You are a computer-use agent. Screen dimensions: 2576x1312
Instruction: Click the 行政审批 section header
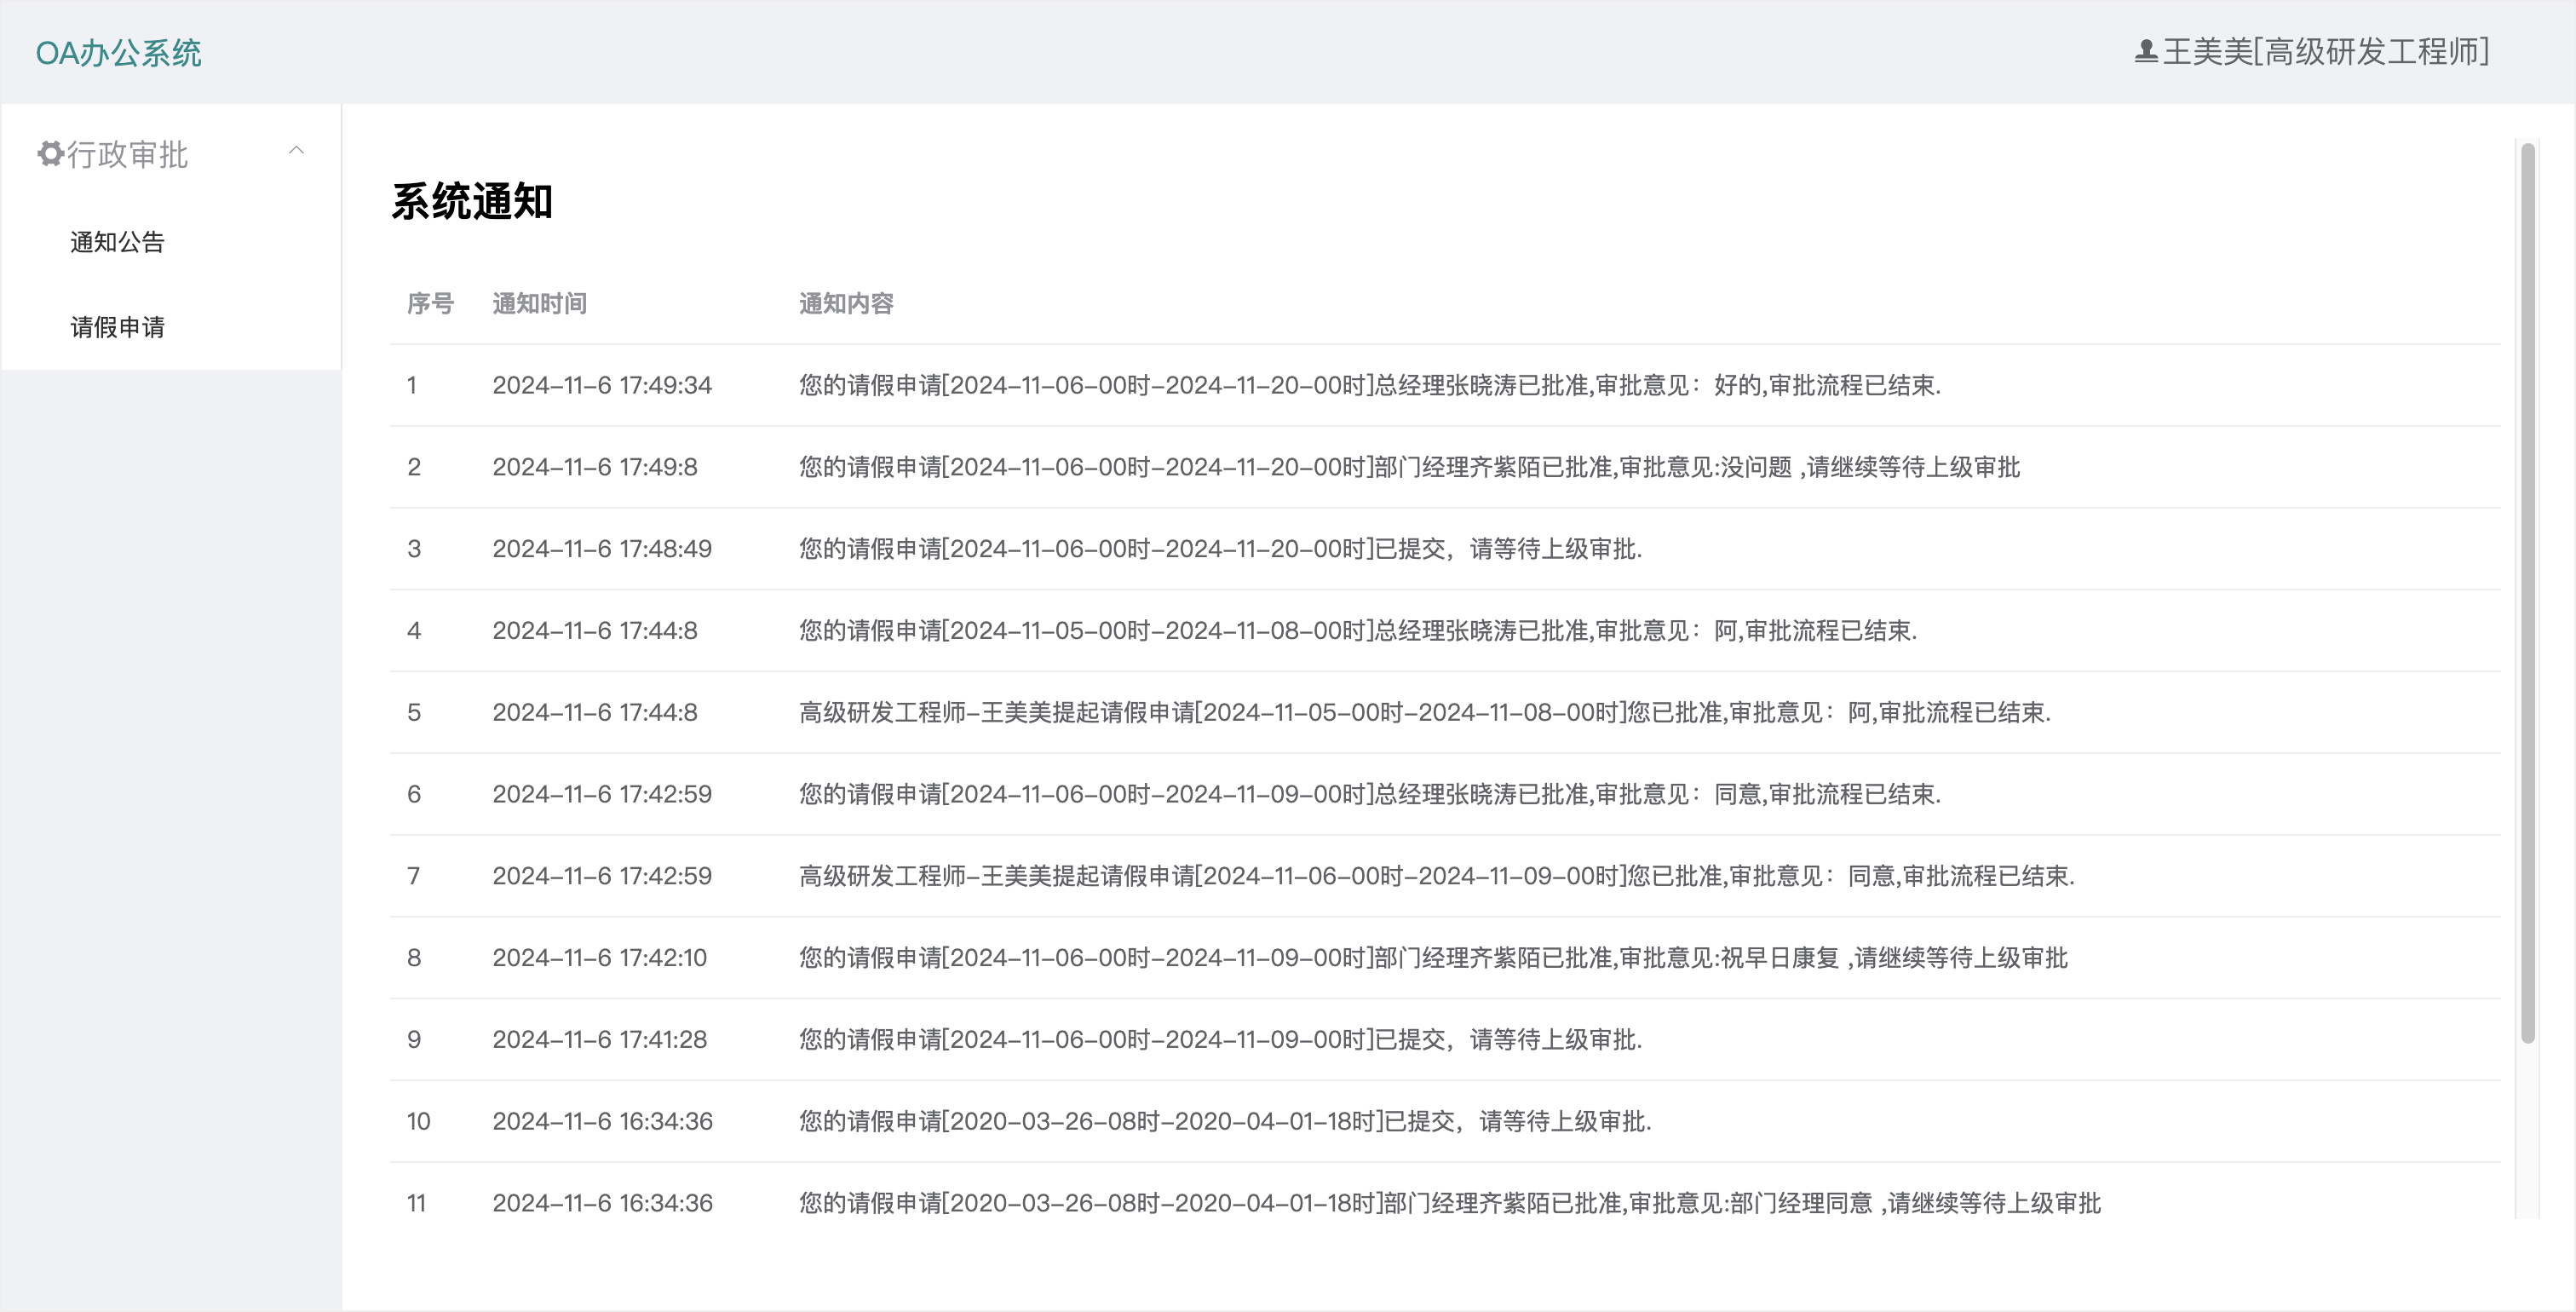point(127,154)
